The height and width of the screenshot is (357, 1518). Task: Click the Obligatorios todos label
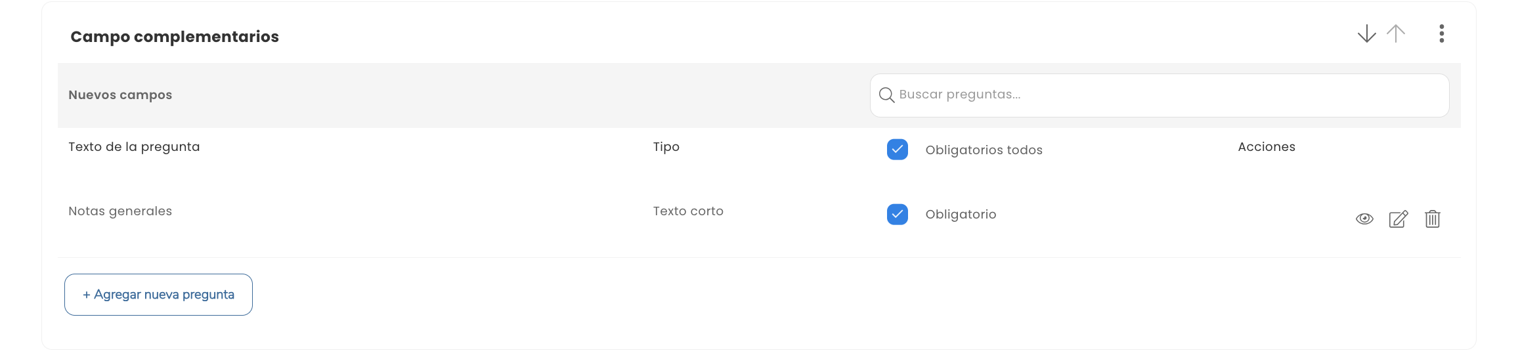[x=984, y=150]
